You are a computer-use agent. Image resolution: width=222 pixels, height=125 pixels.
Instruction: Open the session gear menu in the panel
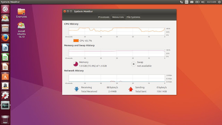(x=219, y=2)
